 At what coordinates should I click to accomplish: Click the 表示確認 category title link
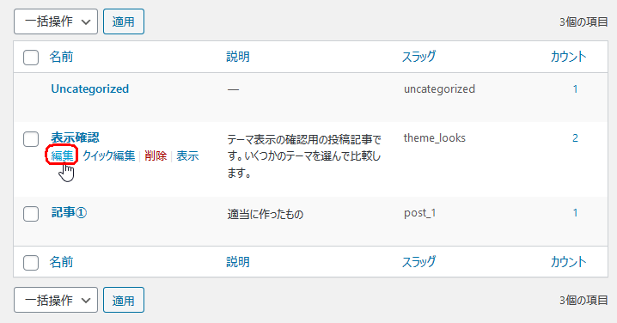[x=75, y=137]
